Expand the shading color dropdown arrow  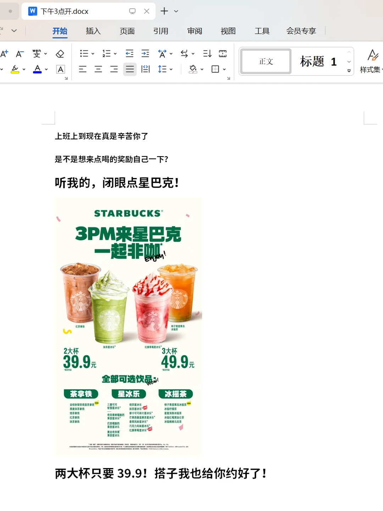click(202, 70)
